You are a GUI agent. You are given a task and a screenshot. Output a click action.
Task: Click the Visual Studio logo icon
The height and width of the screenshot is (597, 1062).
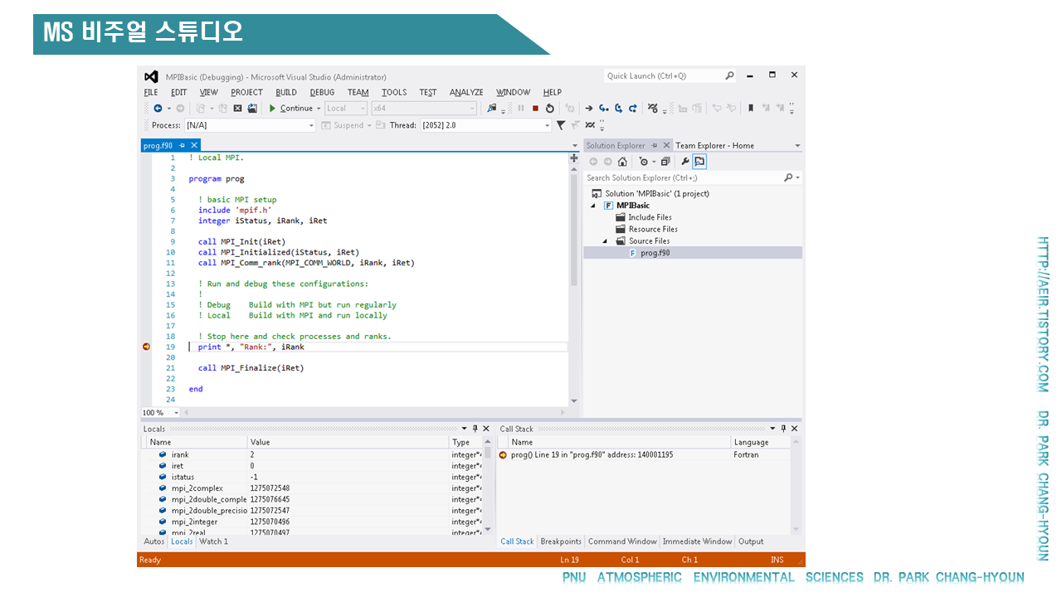pos(151,76)
